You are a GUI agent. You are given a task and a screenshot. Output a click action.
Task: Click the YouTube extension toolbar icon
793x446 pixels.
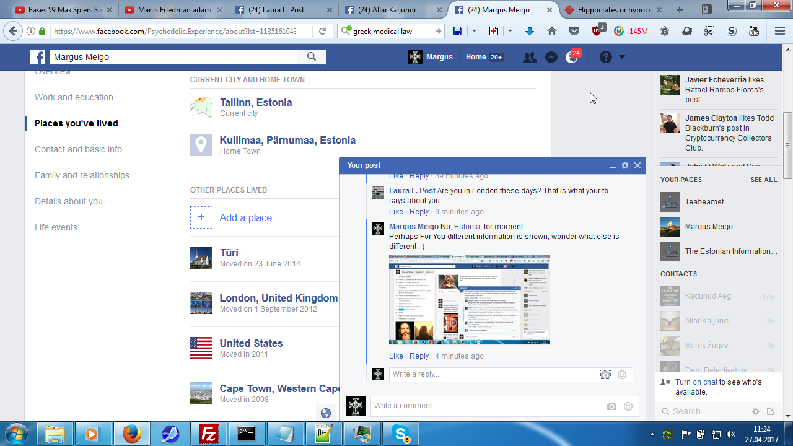[754, 31]
